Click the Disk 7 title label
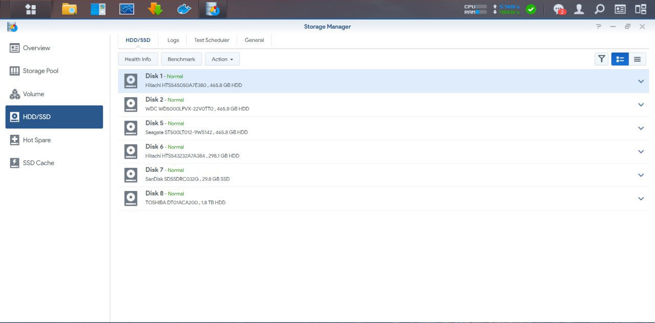Image resolution: width=655 pixels, height=323 pixels. click(155, 170)
